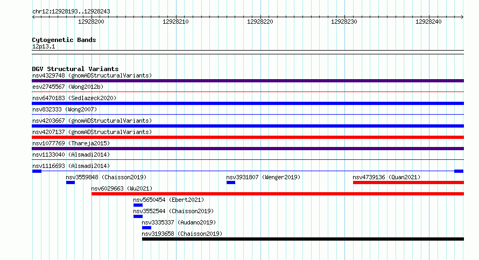The image size is (479, 260).
Task: Click the DGV Structural Variants track title
Action: coord(75,69)
